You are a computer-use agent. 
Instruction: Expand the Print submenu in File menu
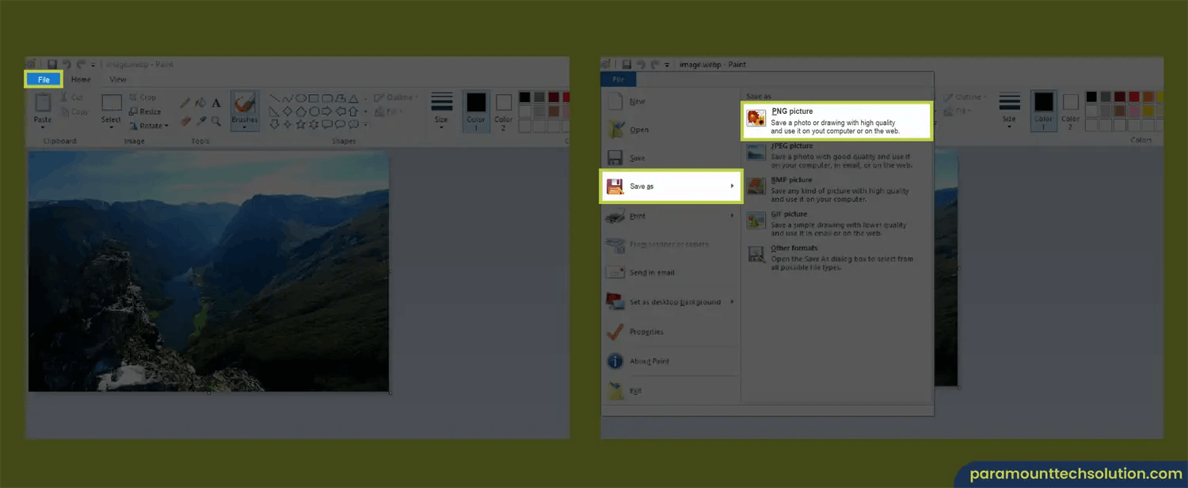671,216
